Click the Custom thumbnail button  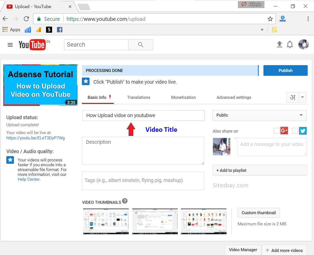click(x=259, y=213)
